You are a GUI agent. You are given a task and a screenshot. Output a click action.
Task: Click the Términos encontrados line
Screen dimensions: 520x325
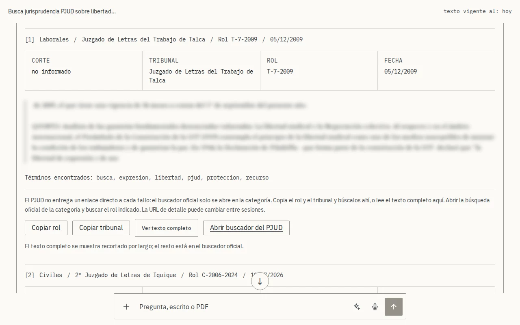click(147, 178)
